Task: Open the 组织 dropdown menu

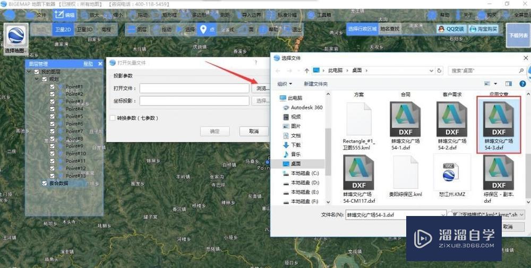Action: (285, 83)
